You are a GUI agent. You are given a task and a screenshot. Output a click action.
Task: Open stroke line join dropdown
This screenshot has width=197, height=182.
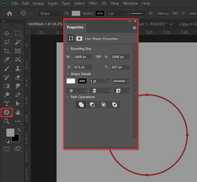[x=122, y=91]
